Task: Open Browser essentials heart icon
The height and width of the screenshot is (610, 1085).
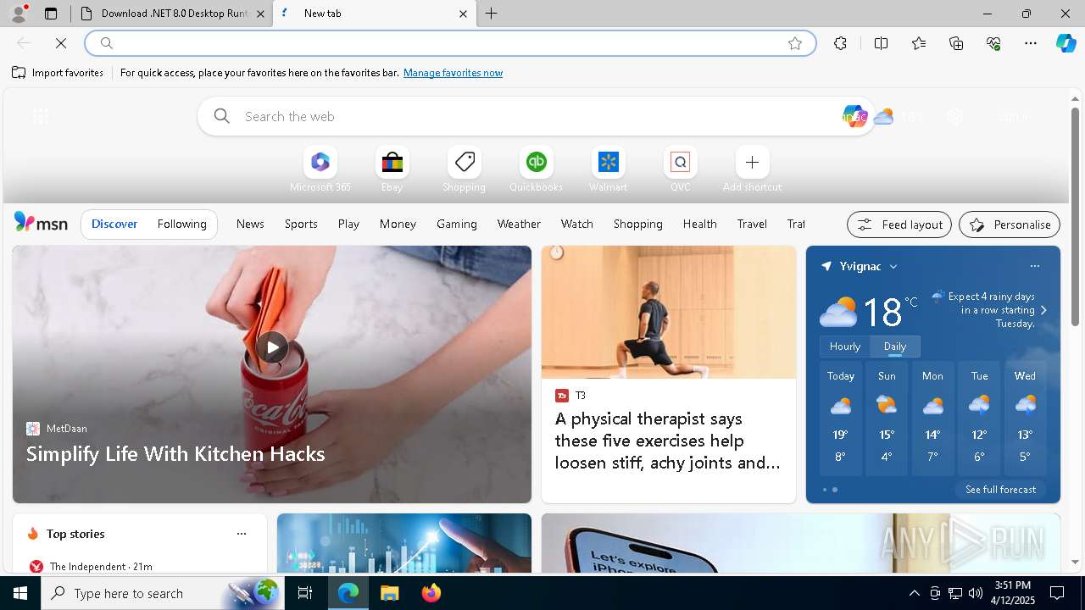Action: coord(993,43)
